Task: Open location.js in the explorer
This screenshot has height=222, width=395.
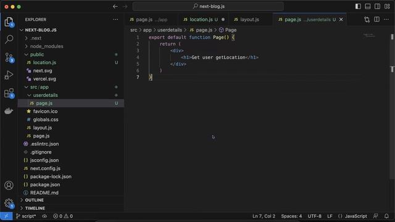Action: coord(71,62)
